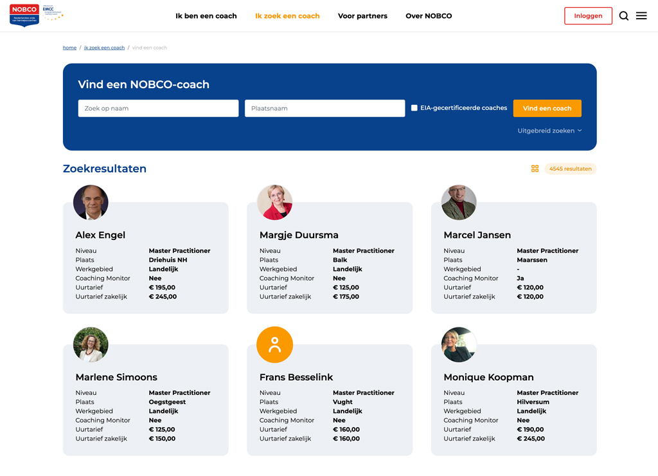The height and width of the screenshot is (476, 658).
Task: Click Alex Engel's profile photo
Action: pyautogui.click(x=91, y=203)
